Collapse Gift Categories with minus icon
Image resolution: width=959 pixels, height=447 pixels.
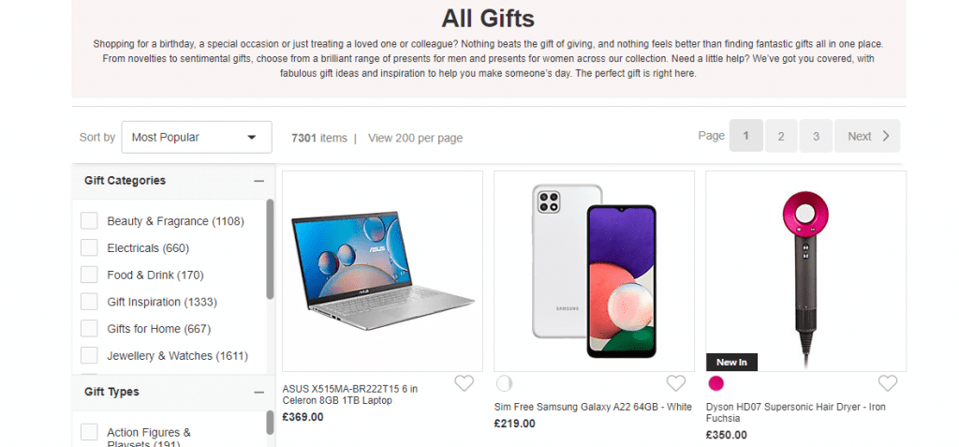(x=258, y=181)
